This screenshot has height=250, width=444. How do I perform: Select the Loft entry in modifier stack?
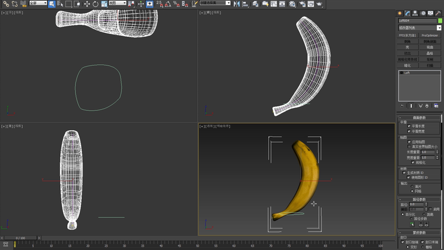point(407,74)
